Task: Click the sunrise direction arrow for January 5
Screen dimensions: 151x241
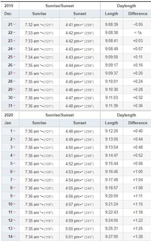Action: [42, 164]
